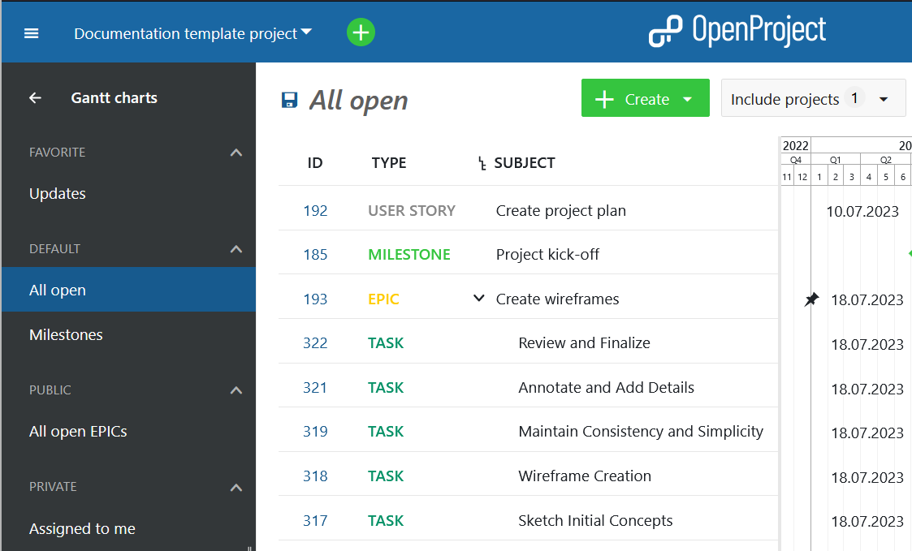Click the back arrow beside Gantt charts
Image resolution: width=912 pixels, height=551 pixels.
pyautogui.click(x=35, y=98)
